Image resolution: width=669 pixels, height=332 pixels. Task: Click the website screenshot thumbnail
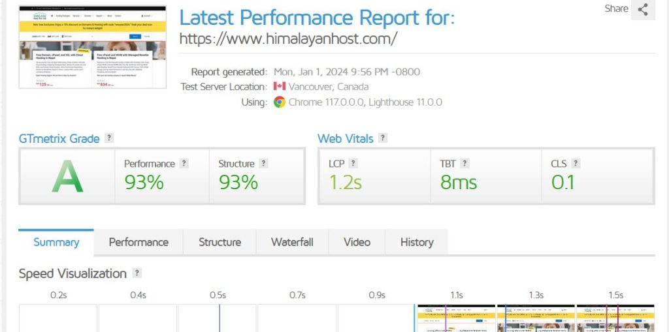point(92,47)
